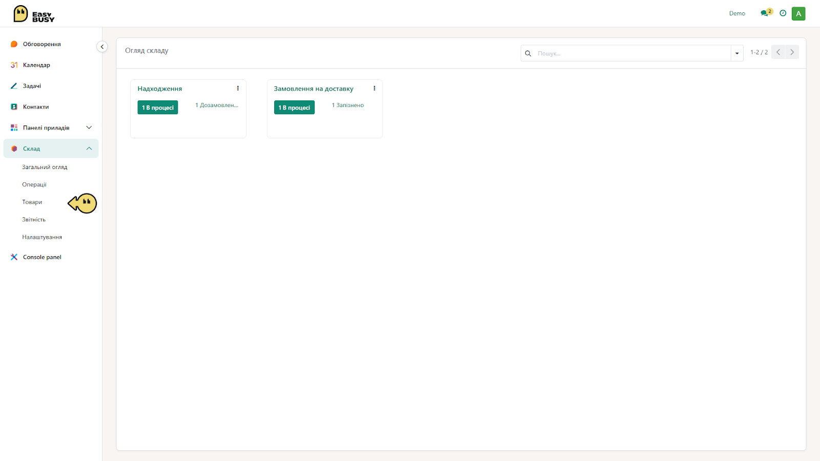Viewport: 820px width, 461px height.
Task: Open Звітність submenu item
Action: point(34,219)
